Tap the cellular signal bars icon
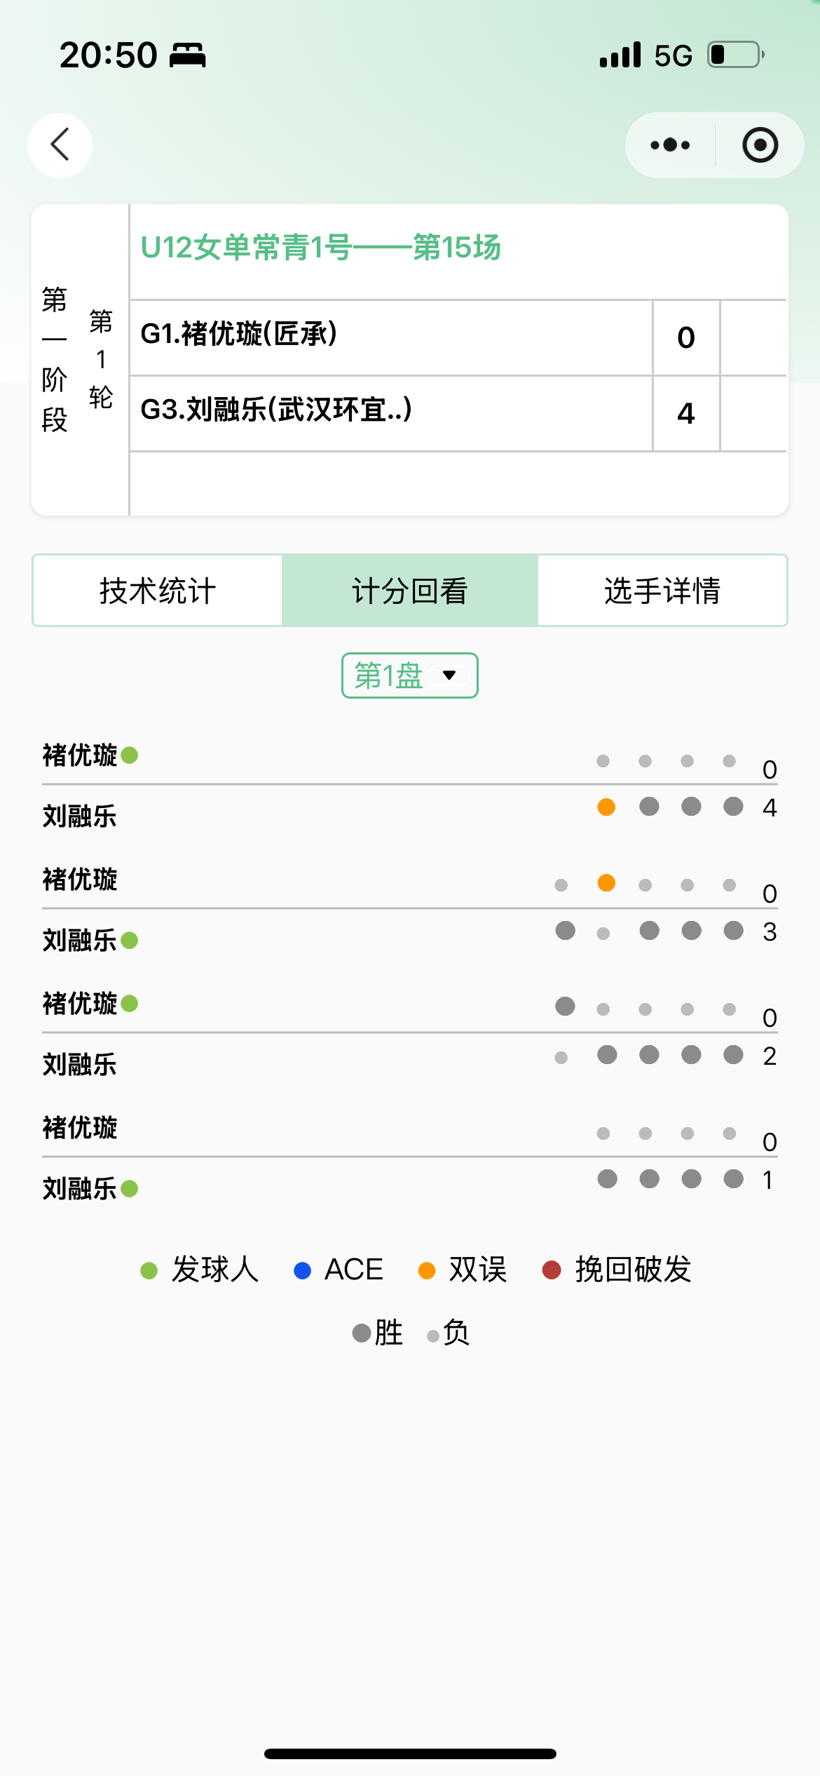Viewport: 820px width, 1776px height. point(620,55)
